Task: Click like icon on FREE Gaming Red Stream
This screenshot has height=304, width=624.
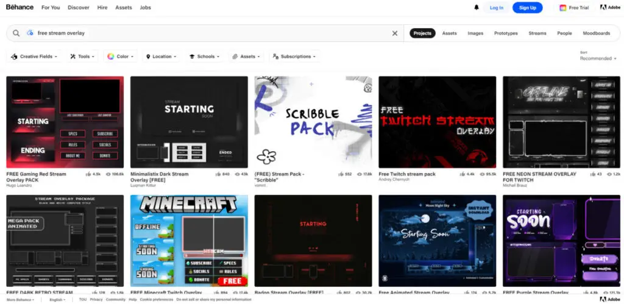Action: point(88,174)
